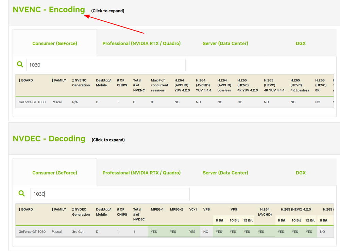Screen dimensions: 340x252
Task: Click NVDEC '# OF CHIPS' column header
Action: [x=122, y=212]
